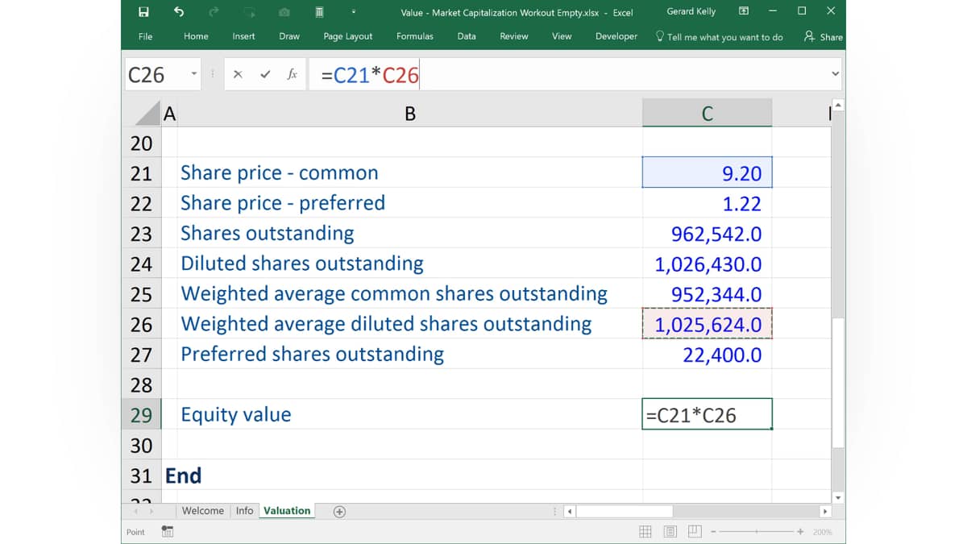Select row header 21
Image resolution: width=967 pixels, height=544 pixels.
point(141,173)
